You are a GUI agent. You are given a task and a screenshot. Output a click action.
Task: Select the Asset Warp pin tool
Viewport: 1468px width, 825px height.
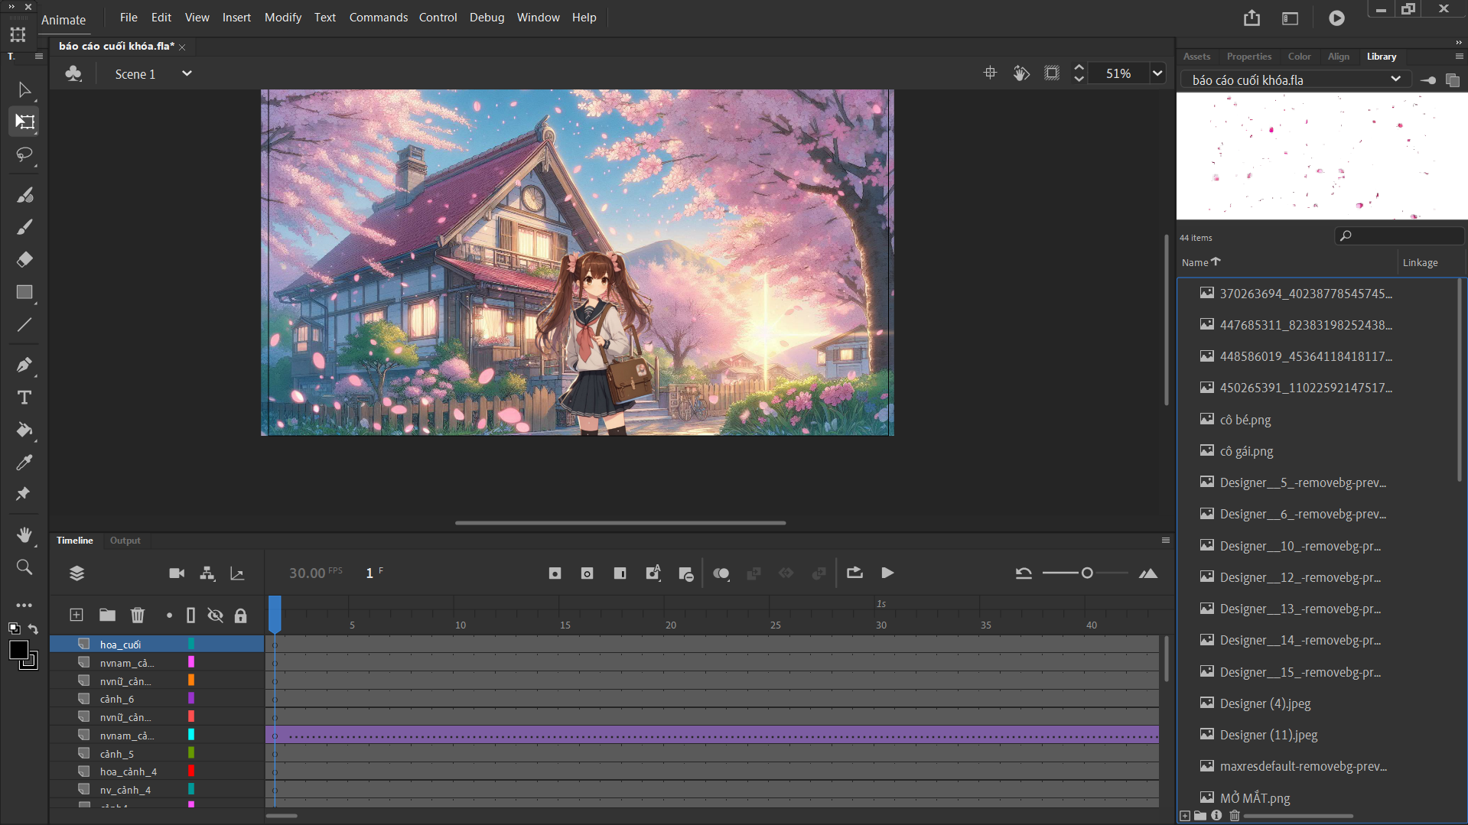point(24,494)
